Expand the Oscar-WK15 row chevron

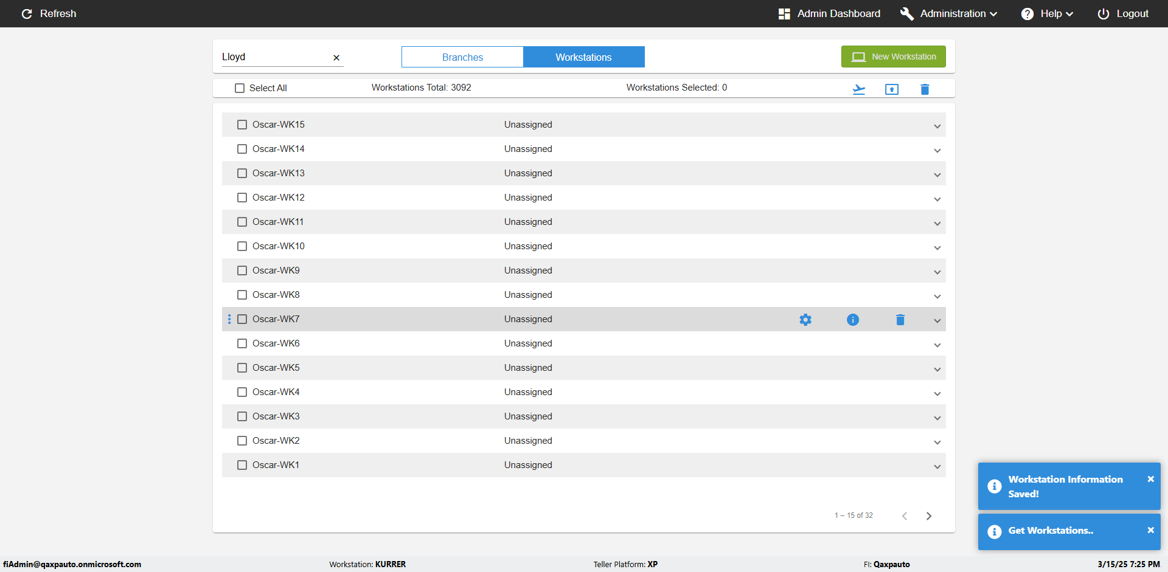coord(937,126)
